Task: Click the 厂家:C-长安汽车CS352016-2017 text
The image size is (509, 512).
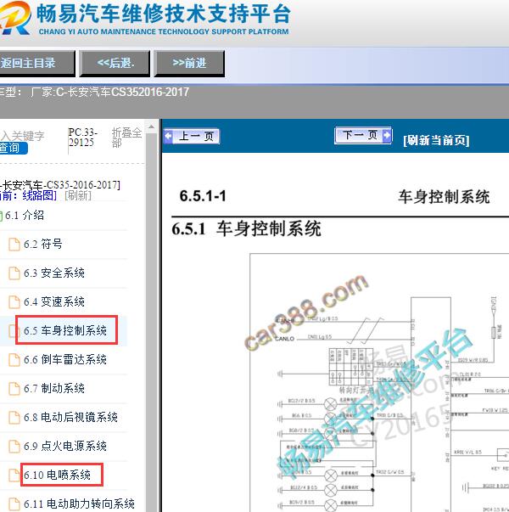Action: (x=110, y=92)
